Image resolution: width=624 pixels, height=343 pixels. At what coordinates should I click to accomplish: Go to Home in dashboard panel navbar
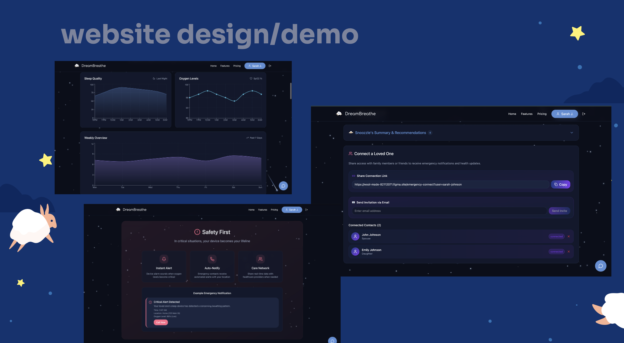(x=213, y=66)
